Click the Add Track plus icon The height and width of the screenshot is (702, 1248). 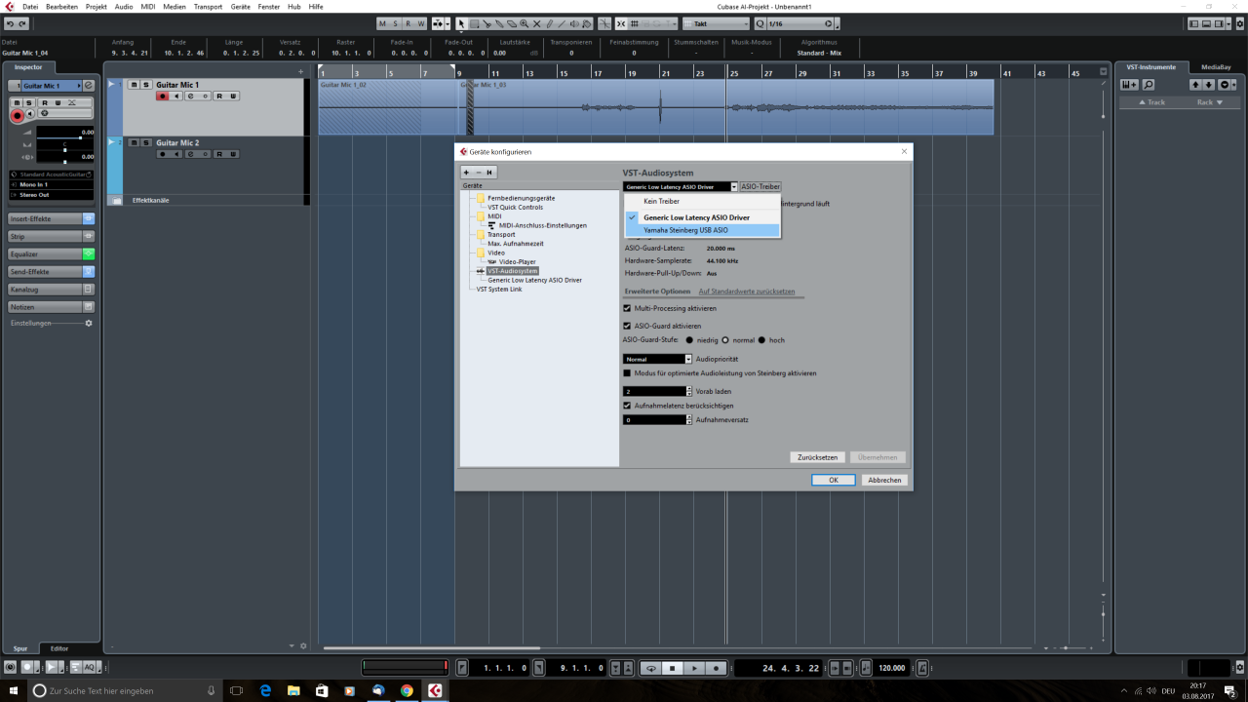coord(300,72)
